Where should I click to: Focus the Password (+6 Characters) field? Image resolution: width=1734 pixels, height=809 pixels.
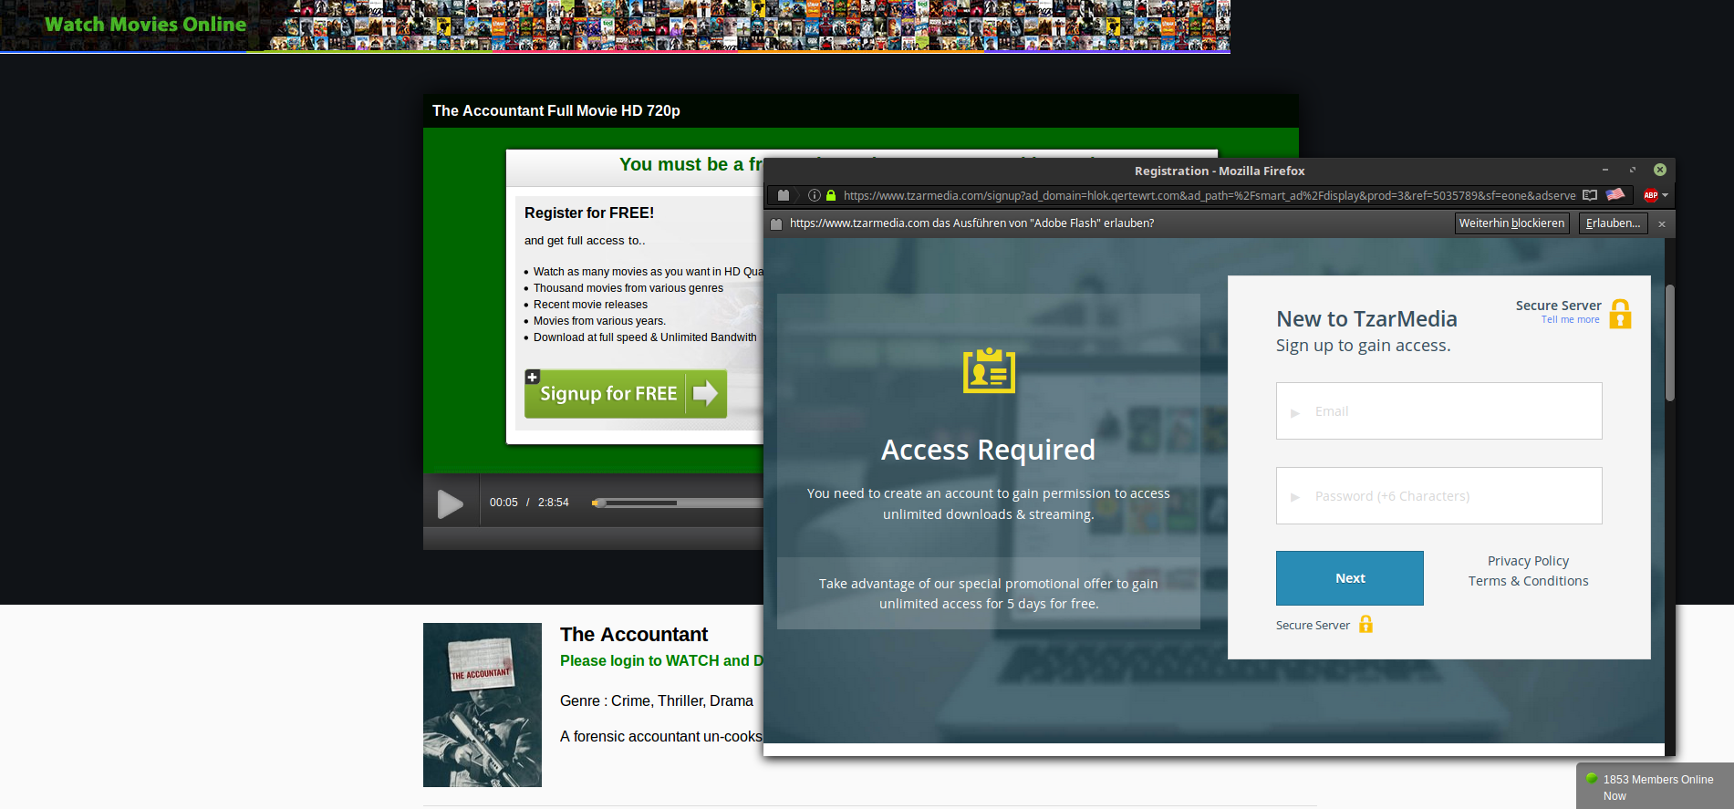point(1438,496)
